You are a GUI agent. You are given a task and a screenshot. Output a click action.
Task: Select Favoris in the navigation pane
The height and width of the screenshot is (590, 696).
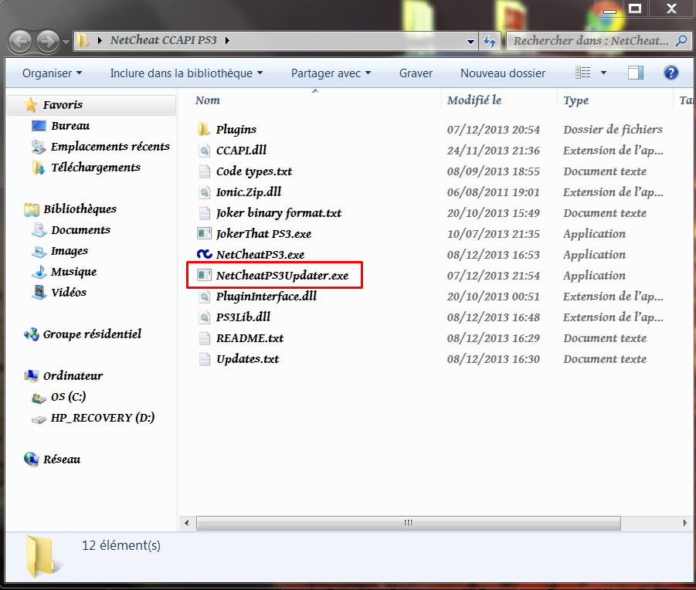tap(91, 105)
